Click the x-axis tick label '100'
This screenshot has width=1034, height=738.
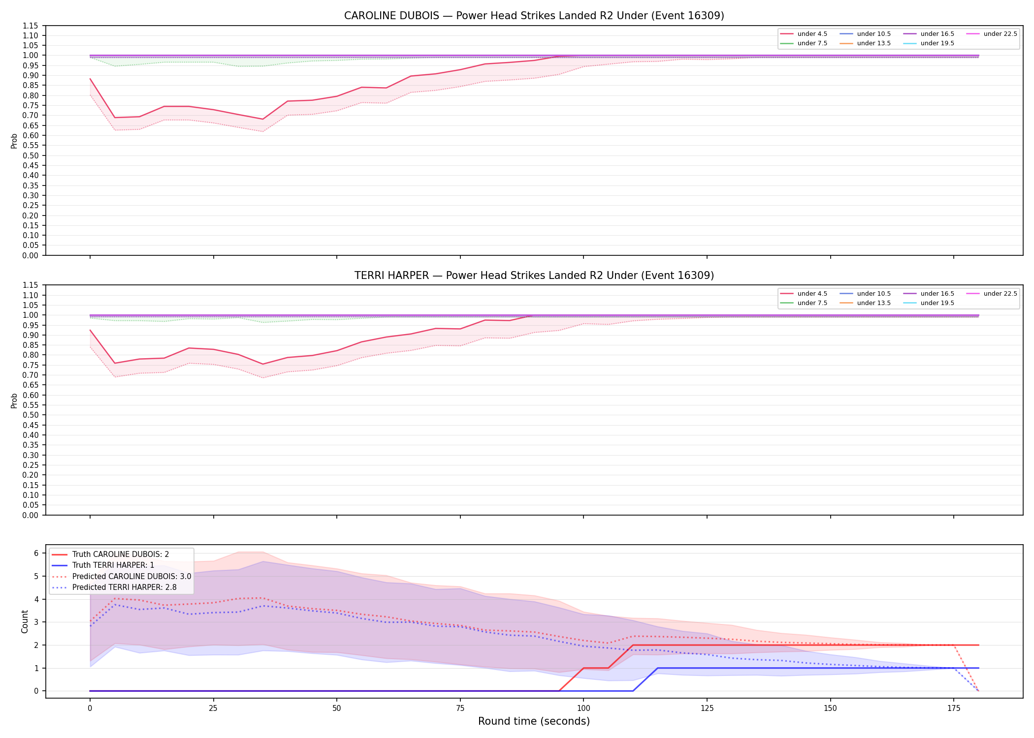583,708
